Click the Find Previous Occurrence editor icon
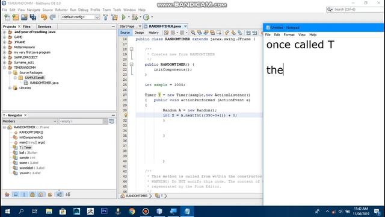385x217 pixels. coord(199,33)
